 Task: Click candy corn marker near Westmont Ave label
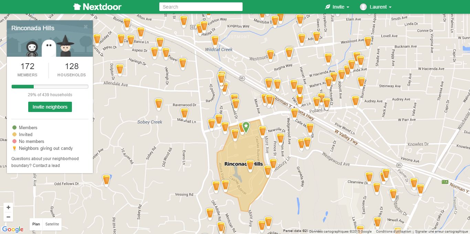click(270, 56)
